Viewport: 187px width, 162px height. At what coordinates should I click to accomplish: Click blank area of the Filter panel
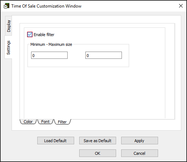point(94,93)
